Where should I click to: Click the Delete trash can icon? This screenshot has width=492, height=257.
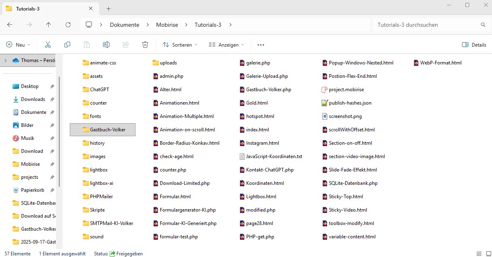coord(145,45)
